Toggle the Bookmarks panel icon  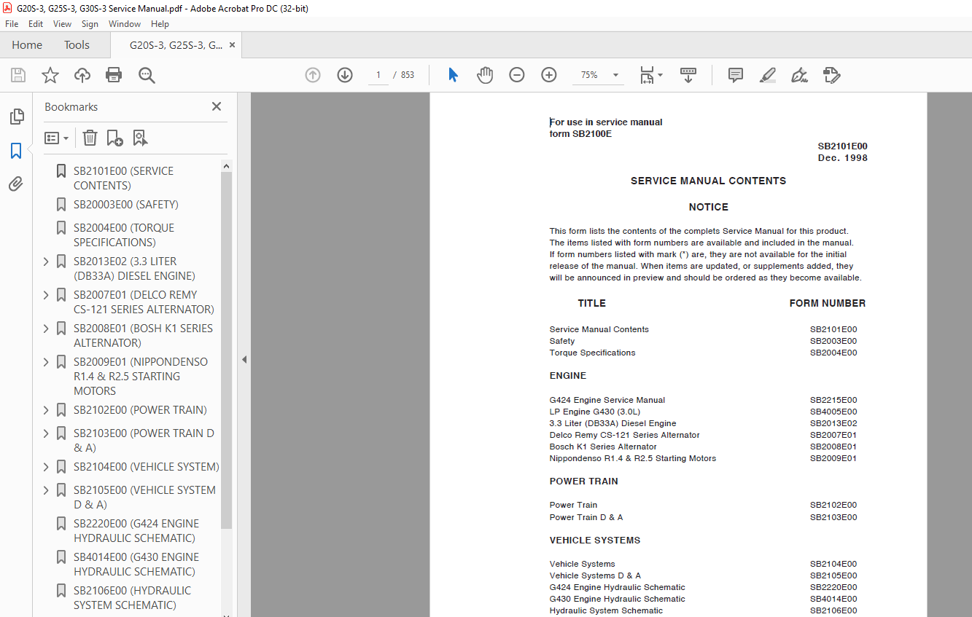pos(16,151)
